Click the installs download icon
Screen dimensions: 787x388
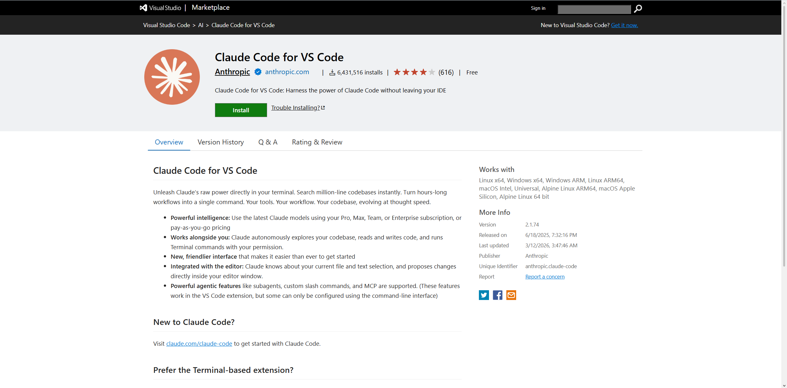click(x=332, y=72)
